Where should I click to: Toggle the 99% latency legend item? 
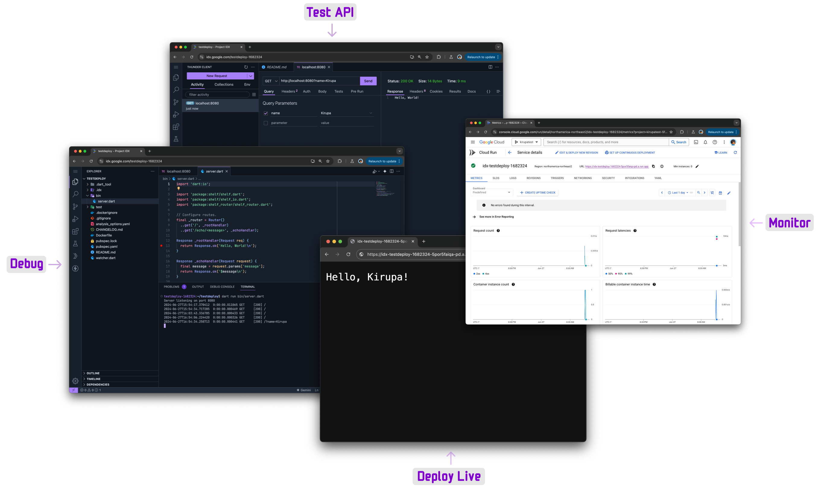(x=628, y=274)
